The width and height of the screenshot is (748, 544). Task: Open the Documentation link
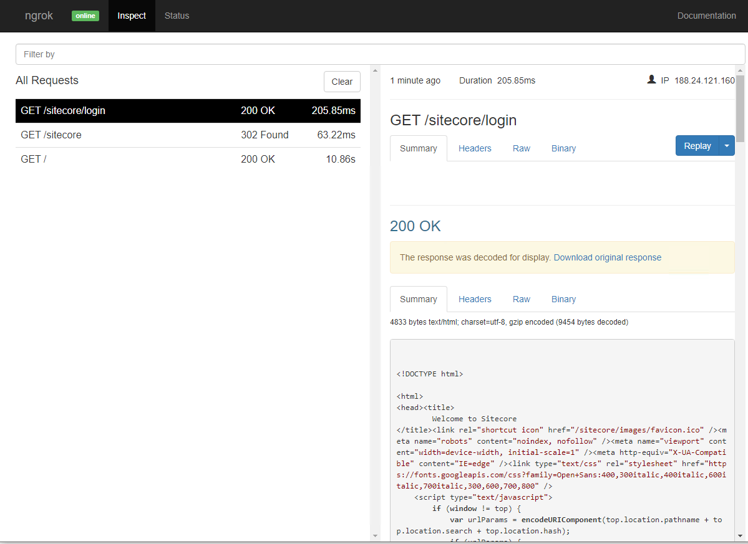point(706,16)
